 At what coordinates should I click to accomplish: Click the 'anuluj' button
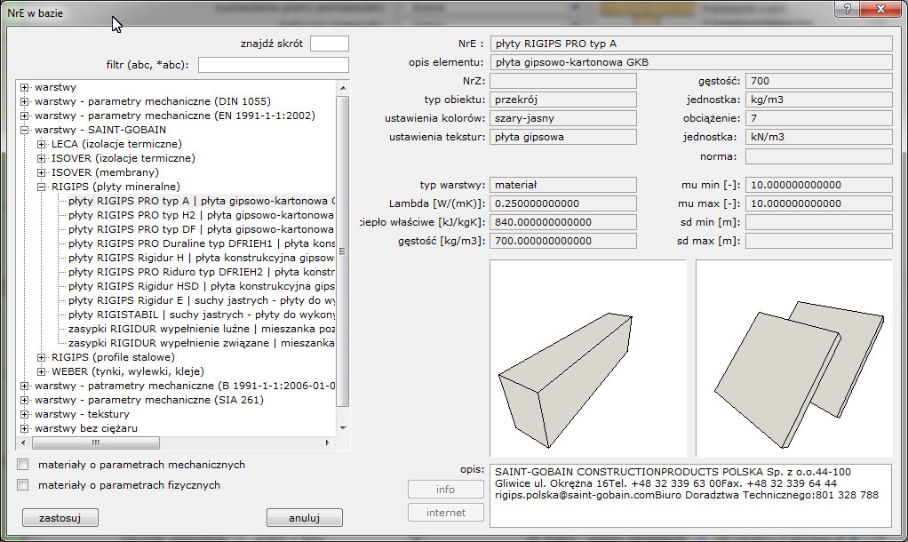(x=305, y=518)
